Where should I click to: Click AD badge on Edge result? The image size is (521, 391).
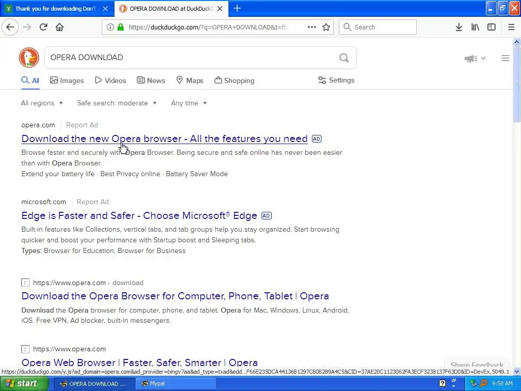[x=267, y=215]
